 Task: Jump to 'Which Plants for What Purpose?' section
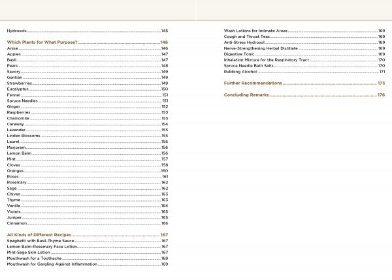pos(42,42)
